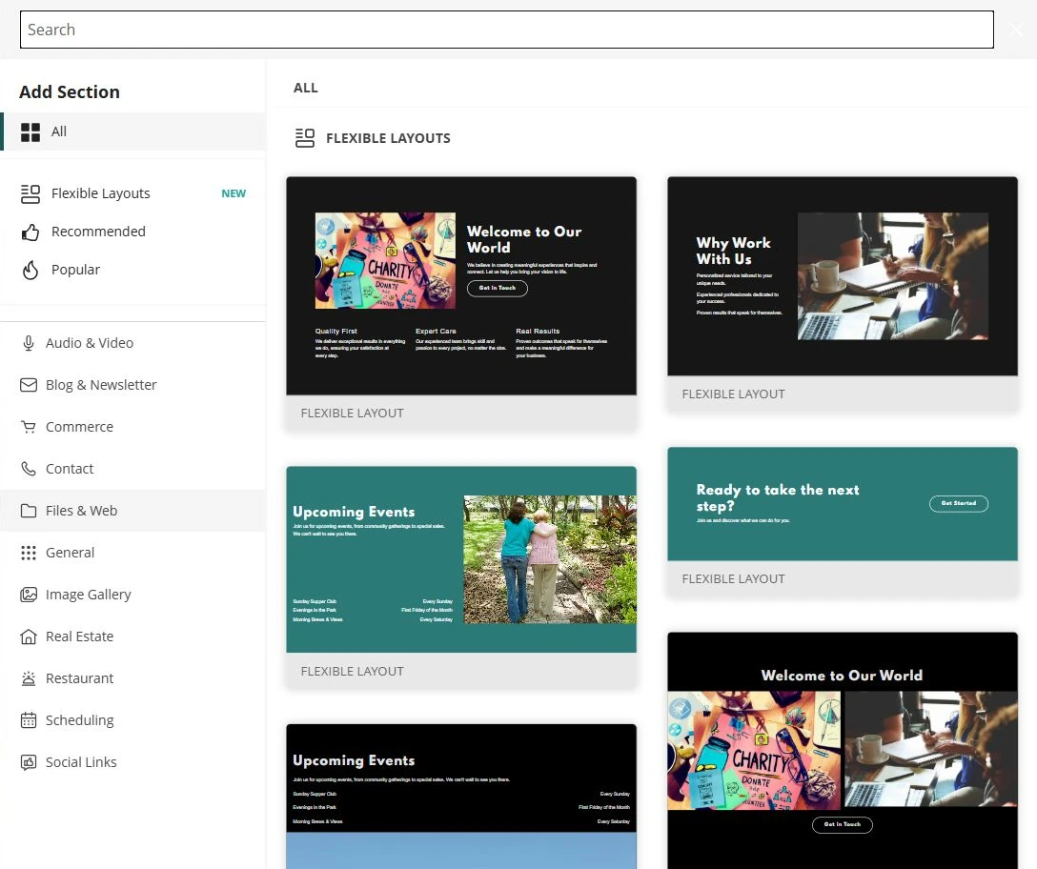The image size is (1037, 869).
Task: Open the Popular category
Action: point(132,270)
